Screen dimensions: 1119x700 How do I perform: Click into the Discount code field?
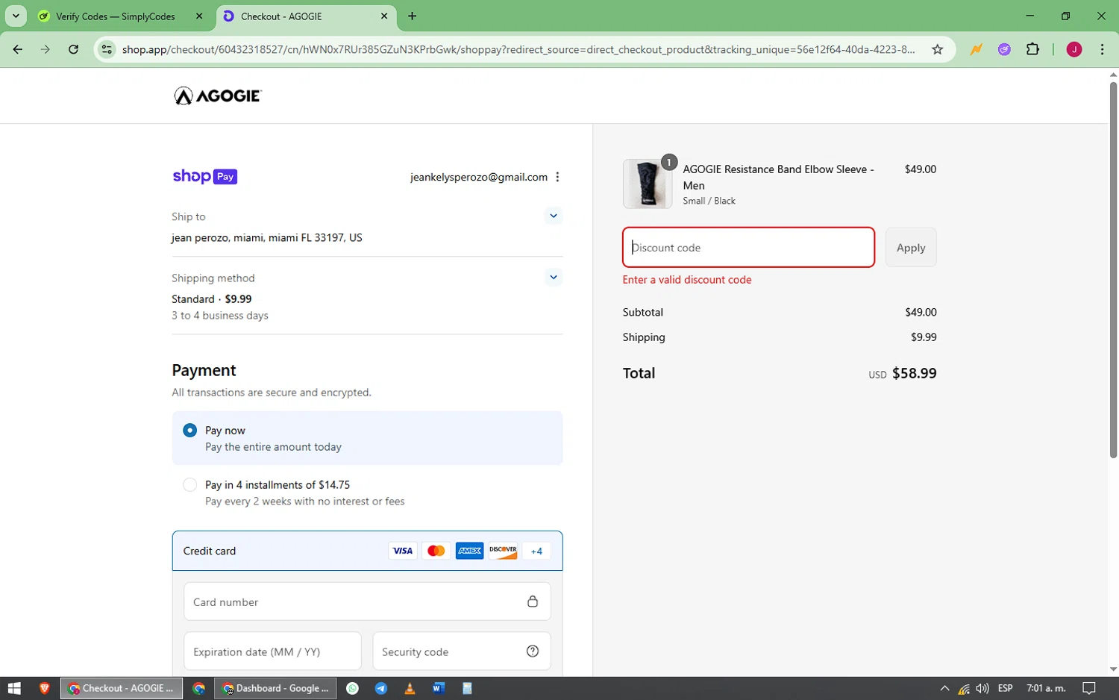coord(748,247)
